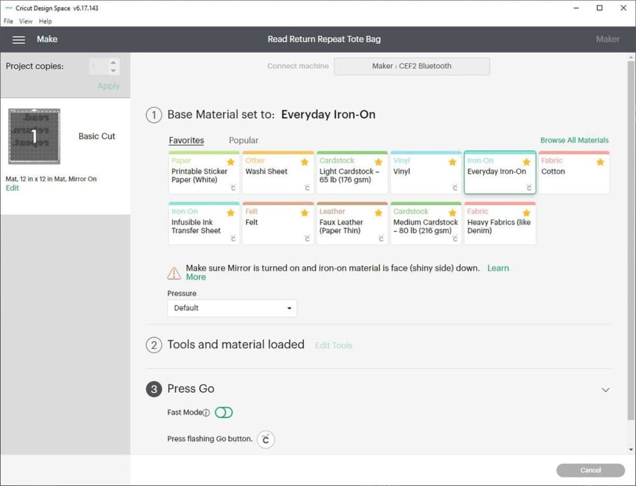
Task: Select Light Cardstock 65 lb card
Action: coord(352,173)
